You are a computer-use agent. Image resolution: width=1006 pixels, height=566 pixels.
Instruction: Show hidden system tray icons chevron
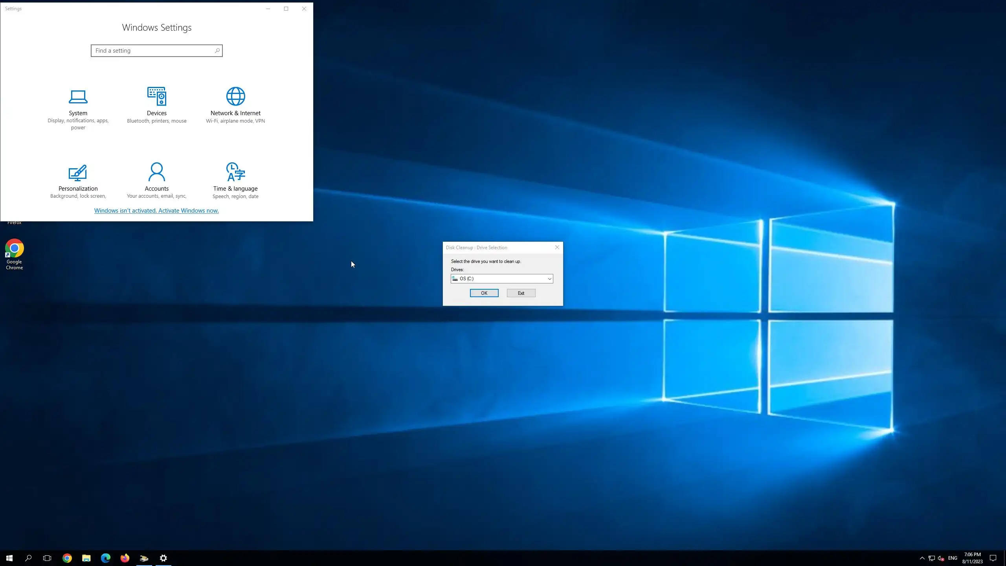[x=922, y=558]
